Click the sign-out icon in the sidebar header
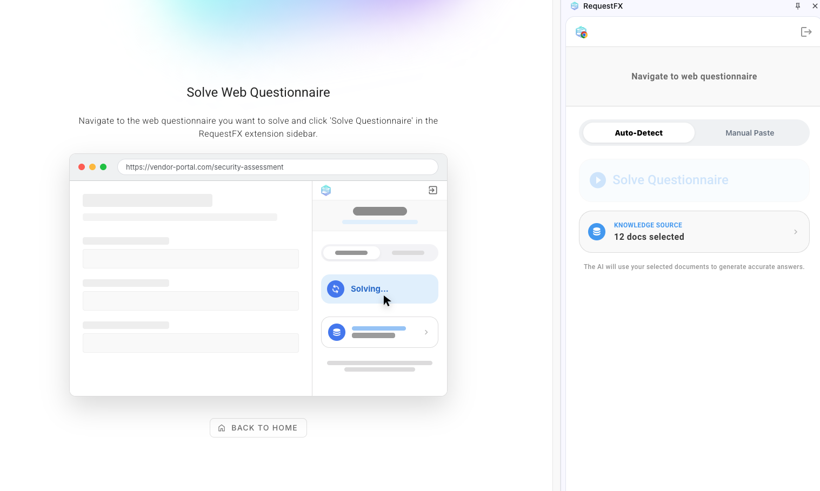Image resolution: width=820 pixels, height=491 pixels. (x=806, y=32)
